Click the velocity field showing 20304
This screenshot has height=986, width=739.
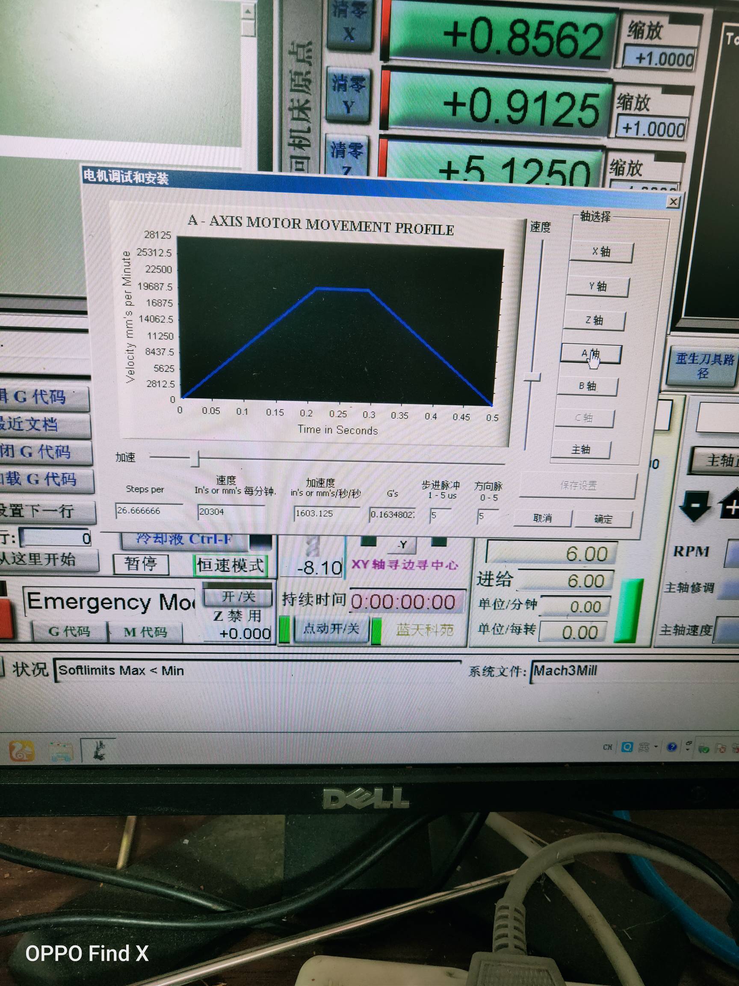coord(231,512)
